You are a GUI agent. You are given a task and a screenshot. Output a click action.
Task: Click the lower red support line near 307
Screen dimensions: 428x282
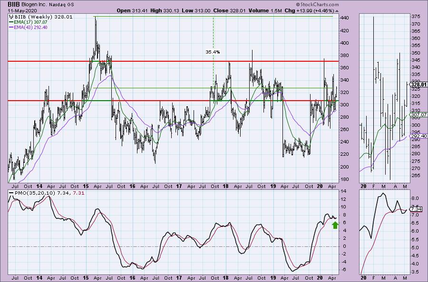coord(173,101)
